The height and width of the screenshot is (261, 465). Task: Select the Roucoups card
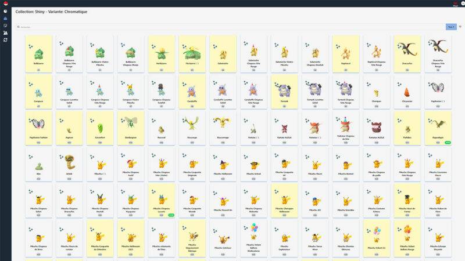[x=192, y=128]
